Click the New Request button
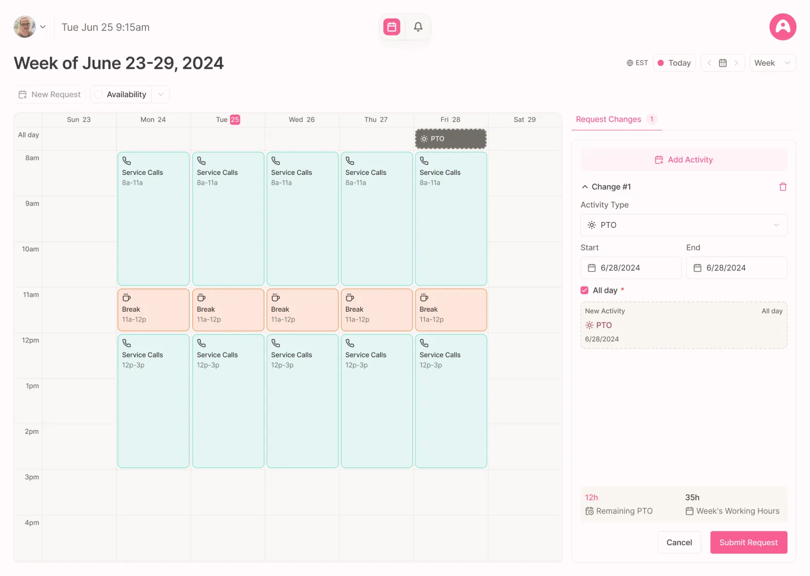The height and width of the screenshot is (576, 810). (49, 94)
